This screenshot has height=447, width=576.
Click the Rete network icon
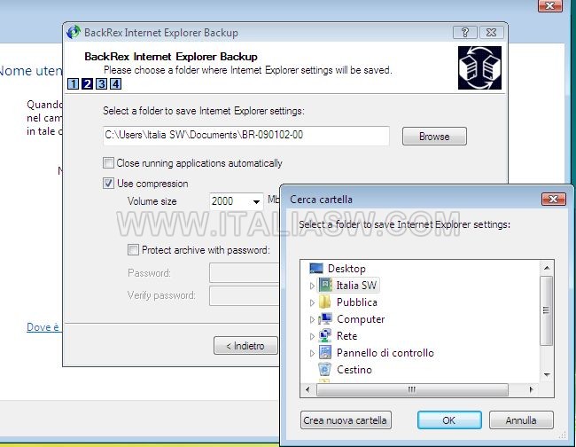[x=325, y=335]
